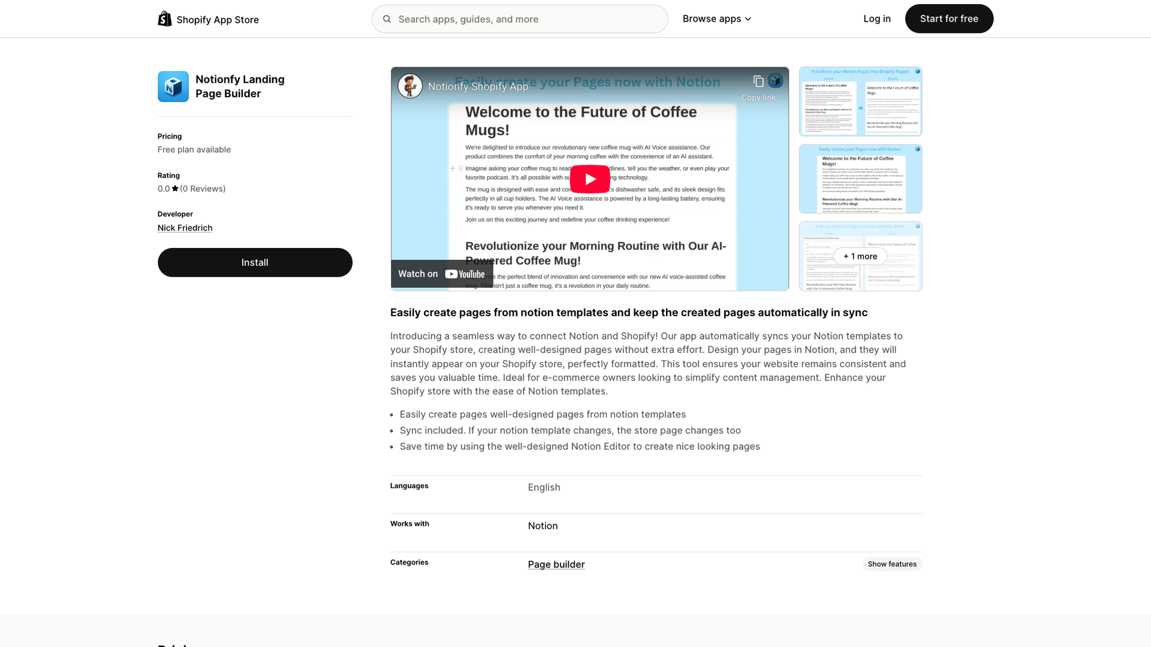Click the copy icon on the video overlay

tap(758, 80)
